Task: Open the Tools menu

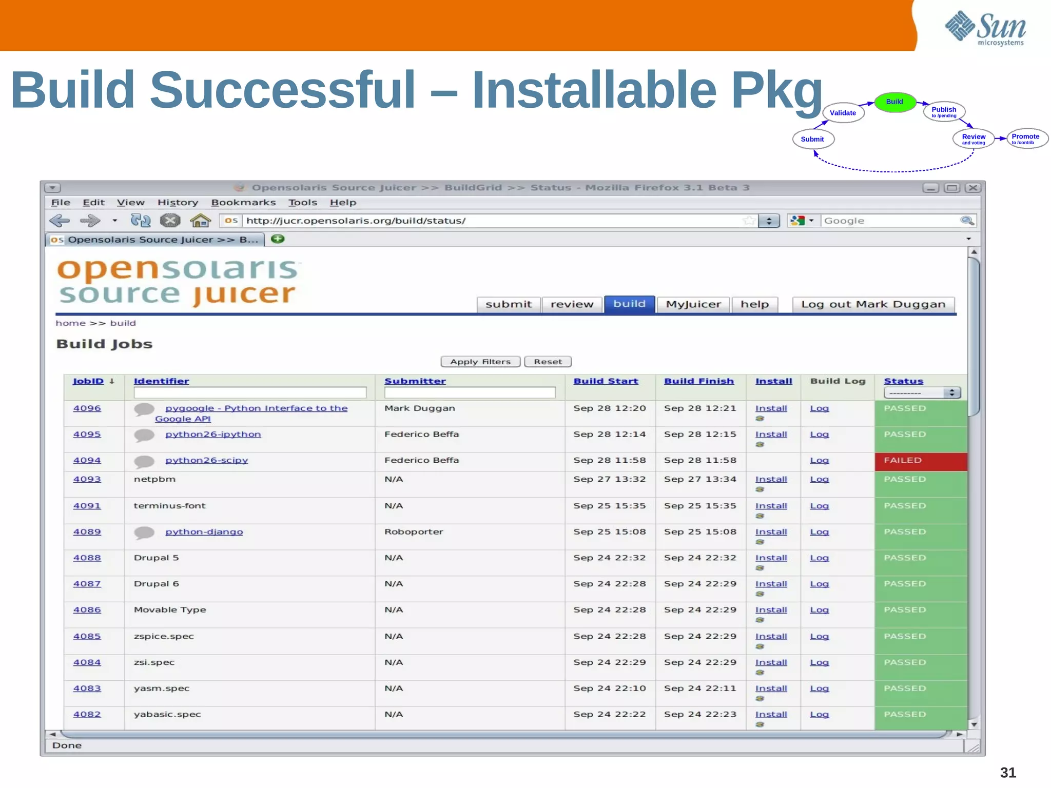Action: (302, 203)
